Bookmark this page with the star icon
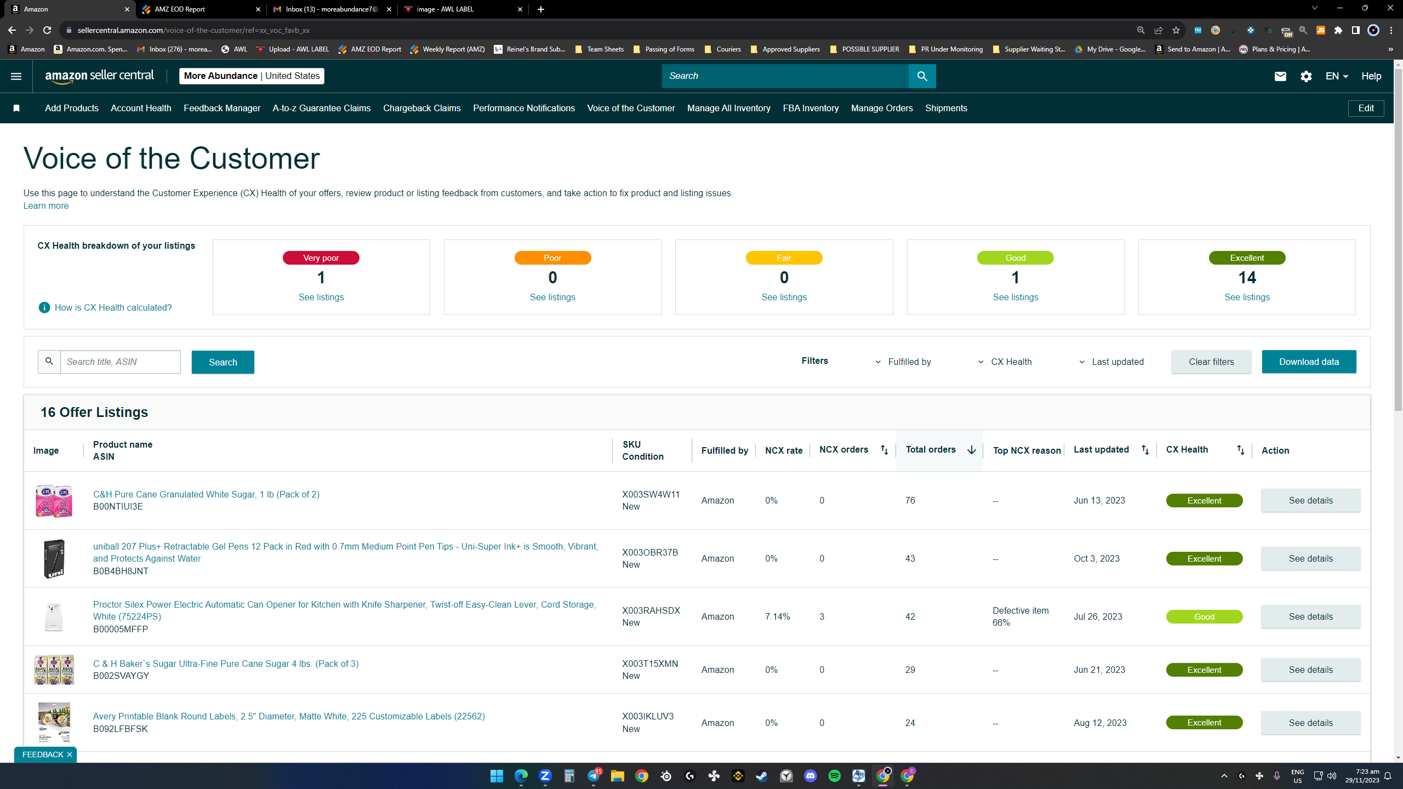Screen dimensions: 1403x789 tap(1176, 30)
